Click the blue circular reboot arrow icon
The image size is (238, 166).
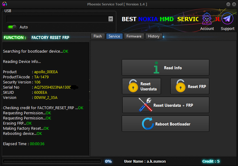(x=148, y=124)
